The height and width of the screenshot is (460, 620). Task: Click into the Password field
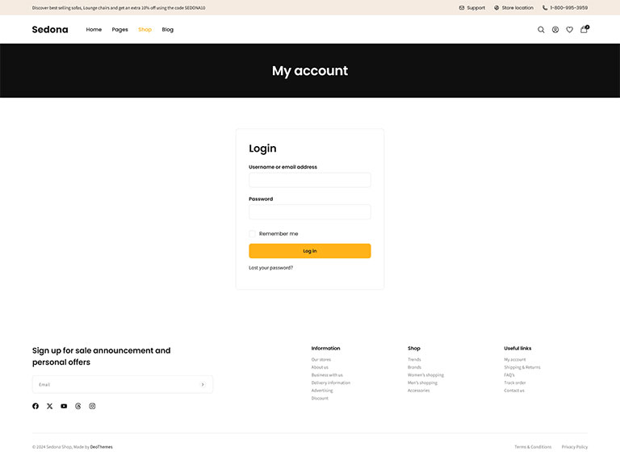(309, 211)
